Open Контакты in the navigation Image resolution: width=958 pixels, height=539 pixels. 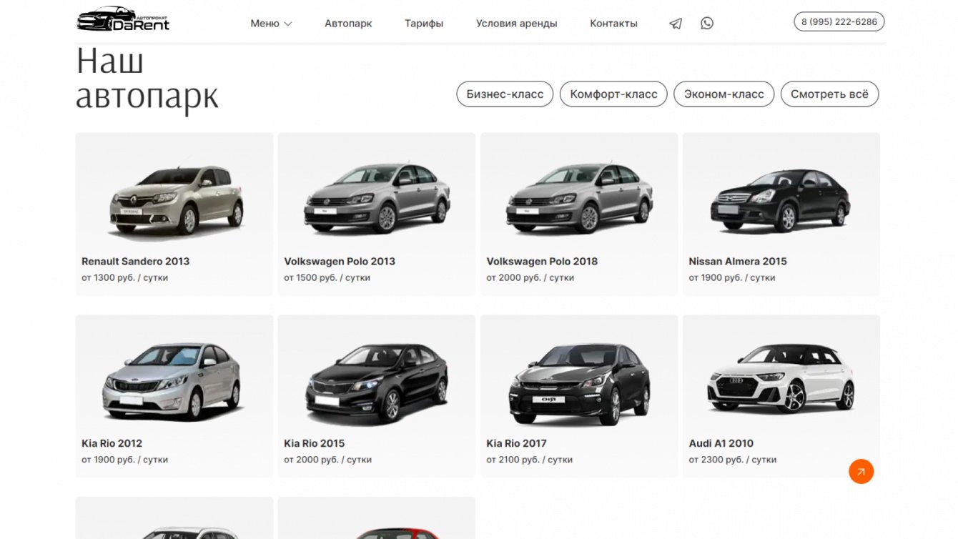pyautogui.click(x=613, y=24)
